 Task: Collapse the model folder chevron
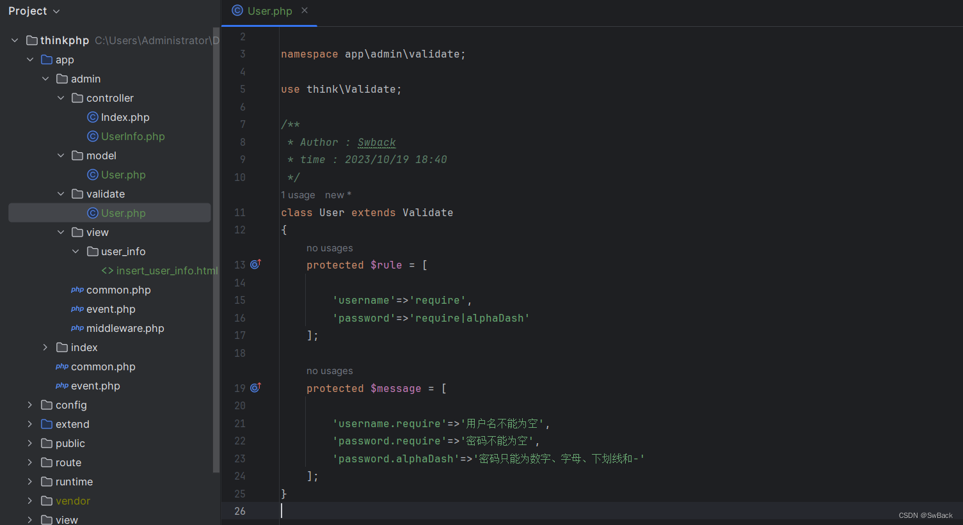[61, 155]
